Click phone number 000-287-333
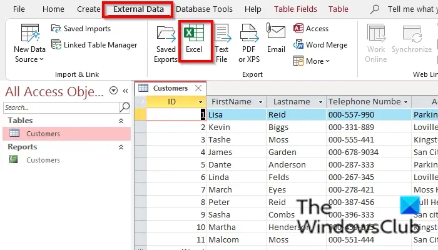 [369, 164]
